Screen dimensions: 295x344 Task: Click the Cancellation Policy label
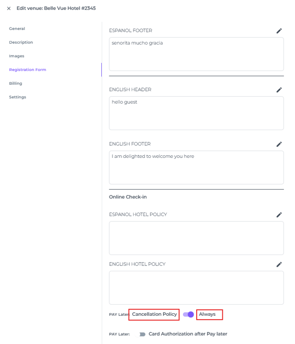[154, 314]
